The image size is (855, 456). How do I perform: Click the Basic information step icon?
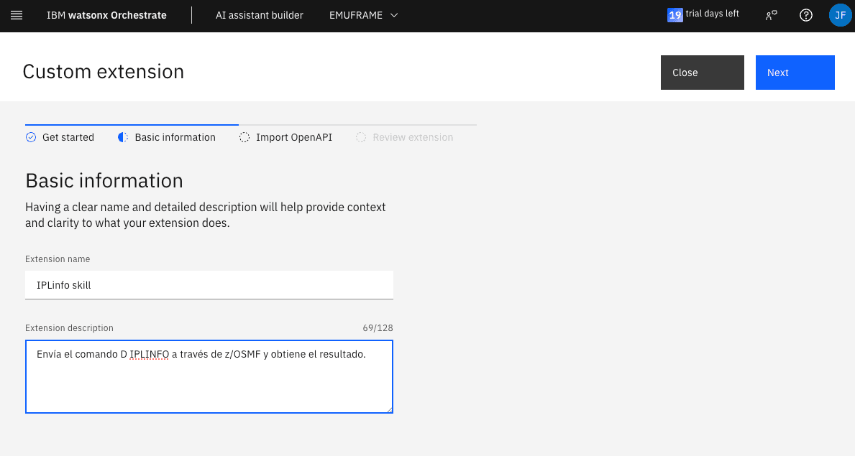[x=123, y=137]
